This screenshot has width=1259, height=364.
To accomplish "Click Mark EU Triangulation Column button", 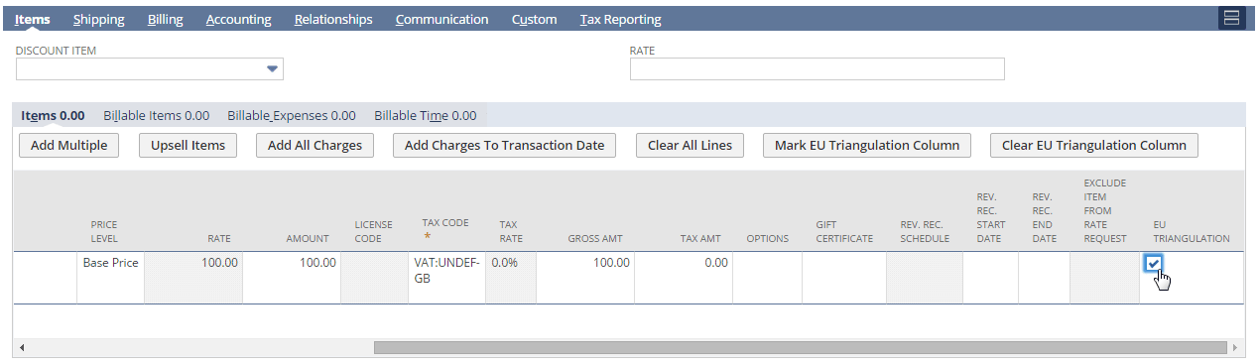I will tap(866, 145).
